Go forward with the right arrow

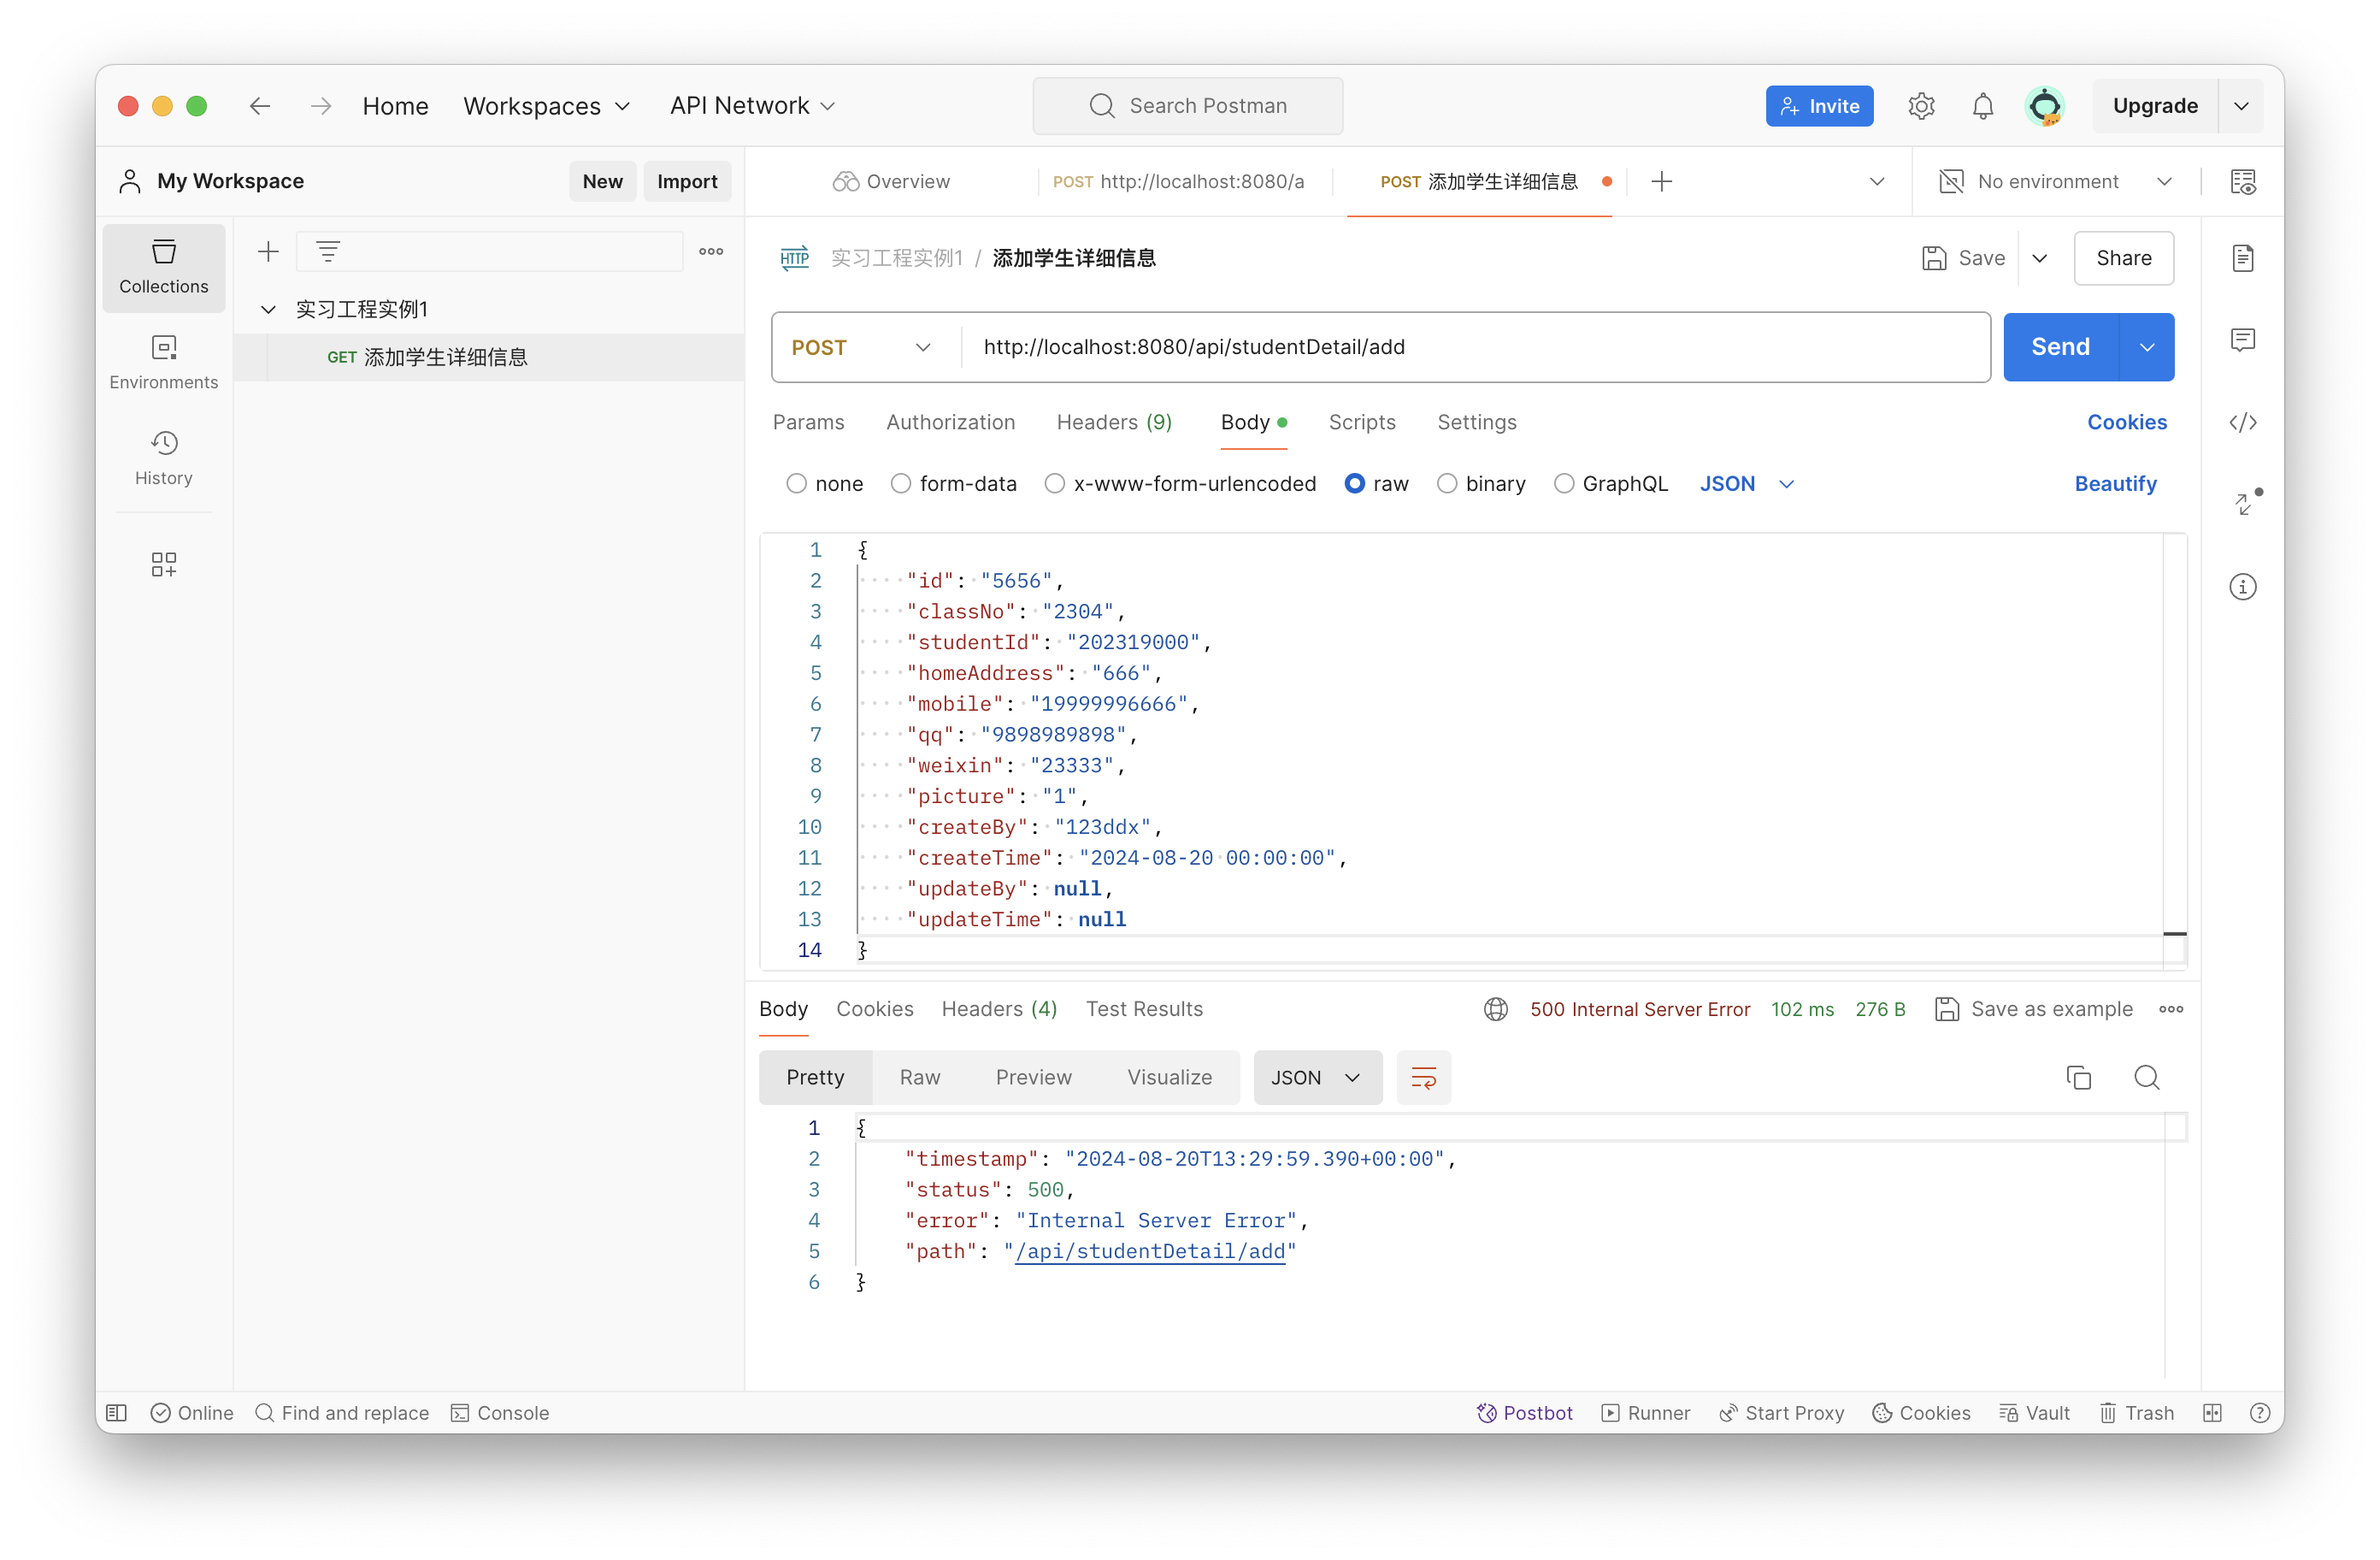(x=320, y=106)
